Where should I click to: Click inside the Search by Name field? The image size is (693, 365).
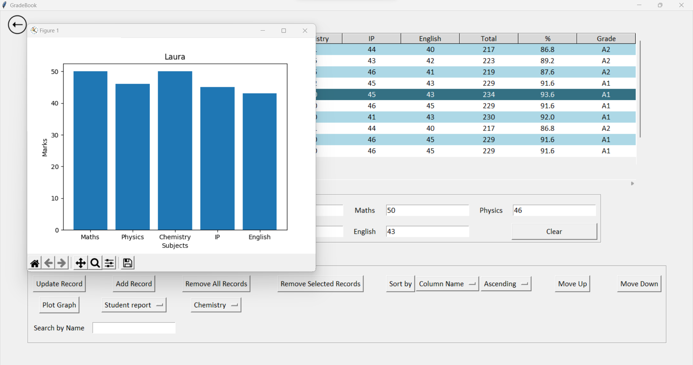click(134, 328)
